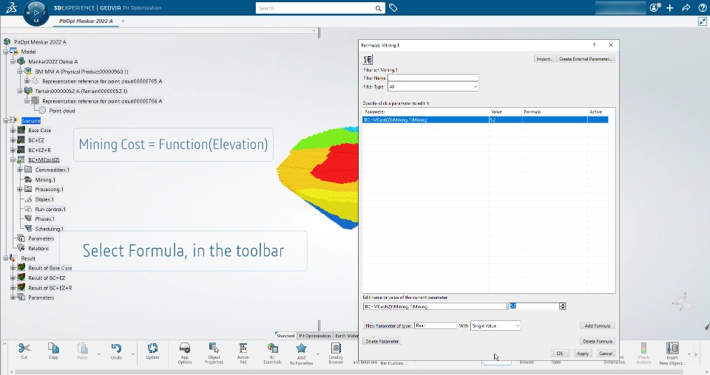710x375 pixels.
Task: Open the user profile icon
Action: 655,7
